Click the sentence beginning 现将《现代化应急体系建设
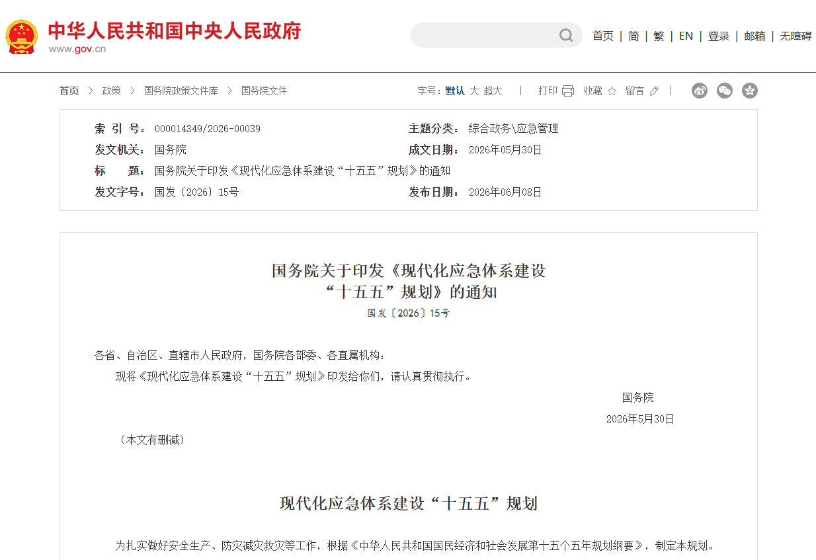The width and height of the screenshot is (816, 560). click(x=294, y=377)
